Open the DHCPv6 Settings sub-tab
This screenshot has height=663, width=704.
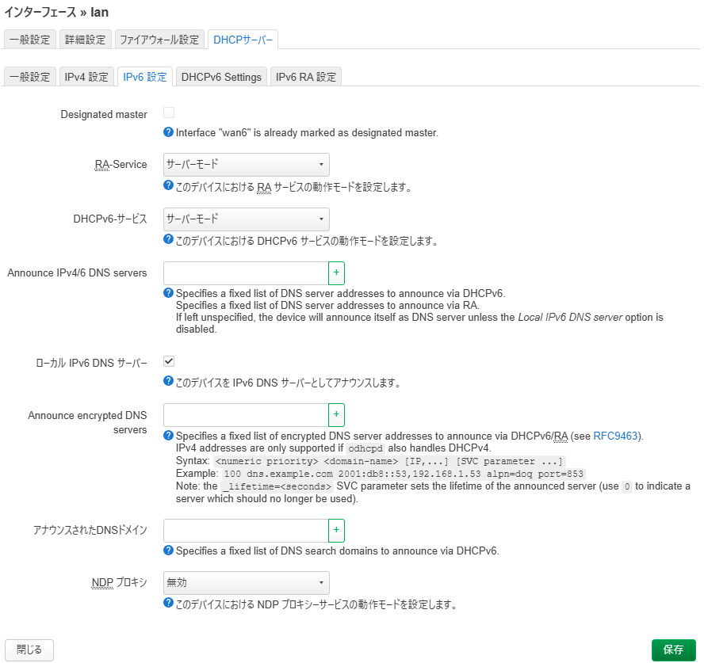pos(221,77)
